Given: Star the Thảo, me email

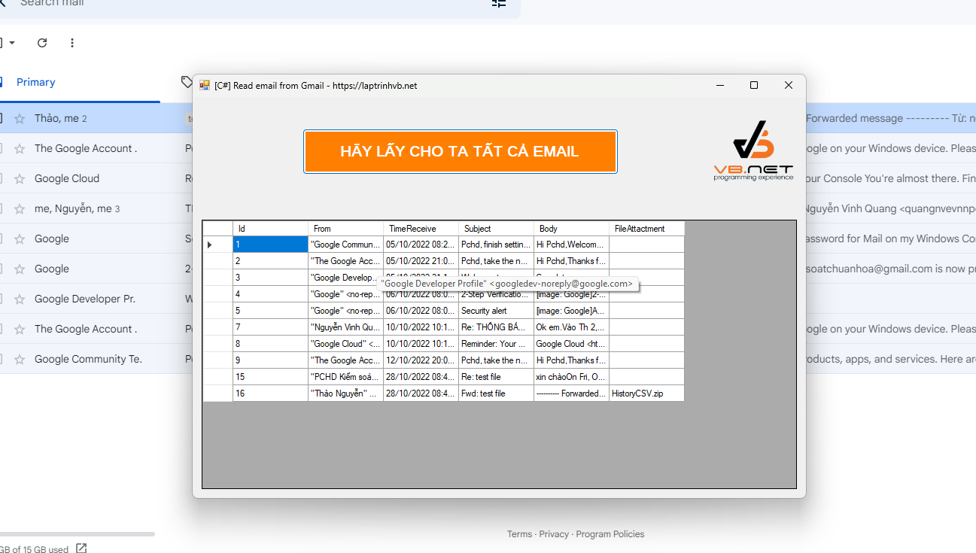Looking at the screenshot, I should tap(20, 118).
